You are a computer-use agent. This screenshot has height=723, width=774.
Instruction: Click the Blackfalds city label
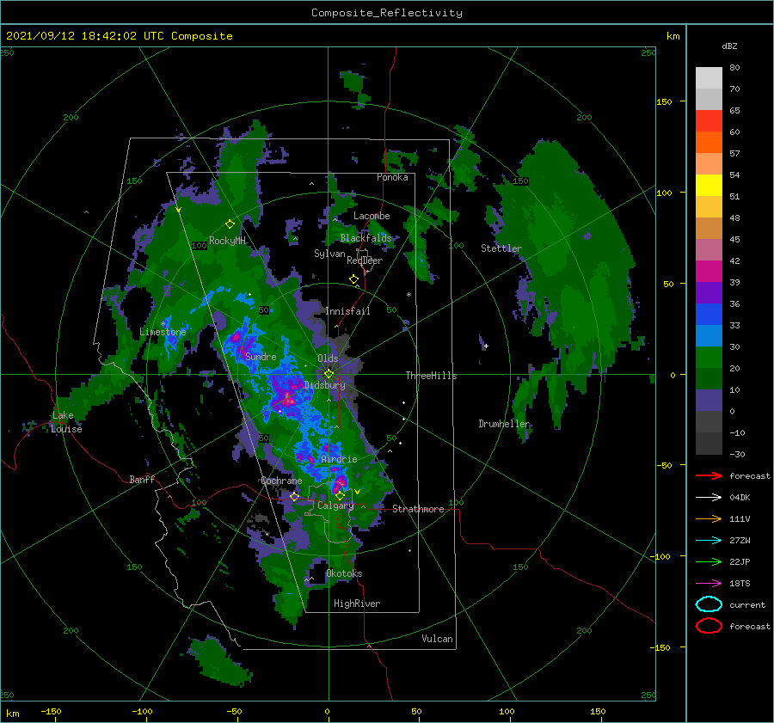pyautogui.click(x=365, y=238)
